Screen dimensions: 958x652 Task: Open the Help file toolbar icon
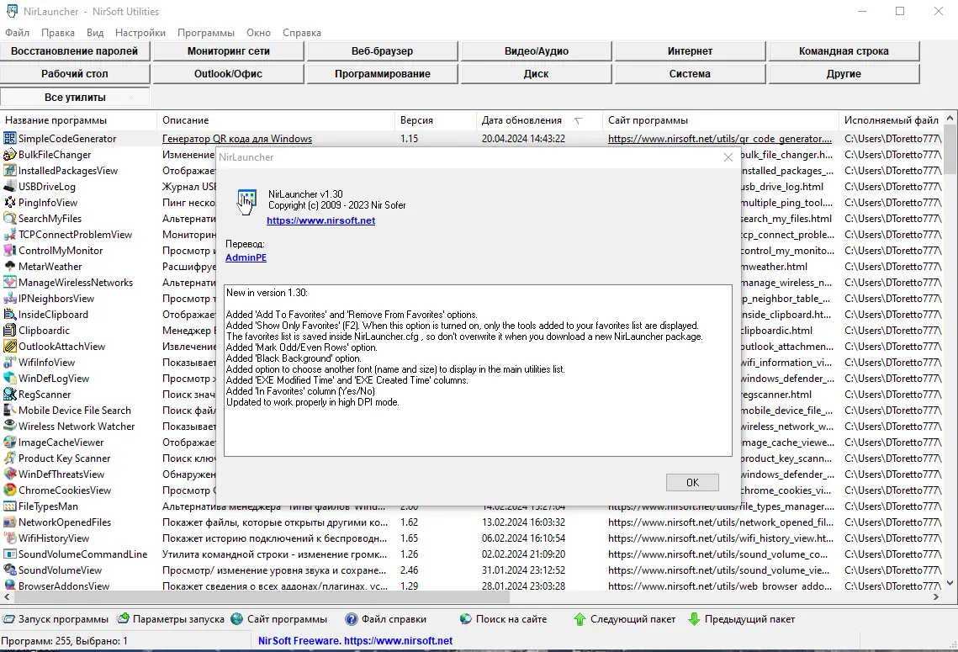(x=352, y=619)
